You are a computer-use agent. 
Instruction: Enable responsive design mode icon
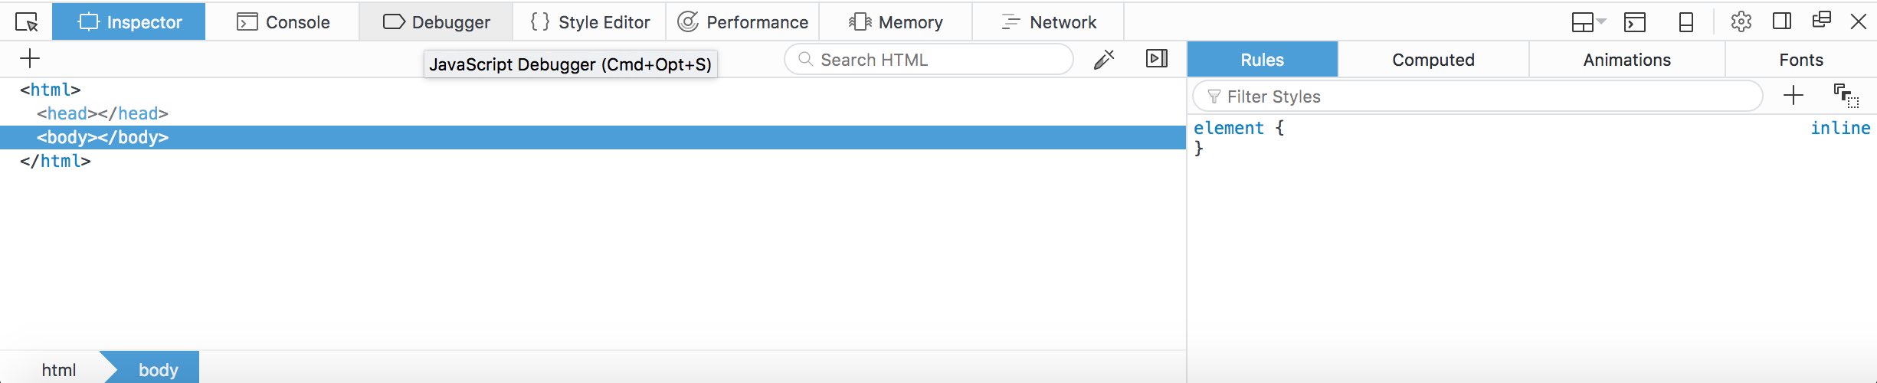pyautogui.click(x=1686, y=22)
